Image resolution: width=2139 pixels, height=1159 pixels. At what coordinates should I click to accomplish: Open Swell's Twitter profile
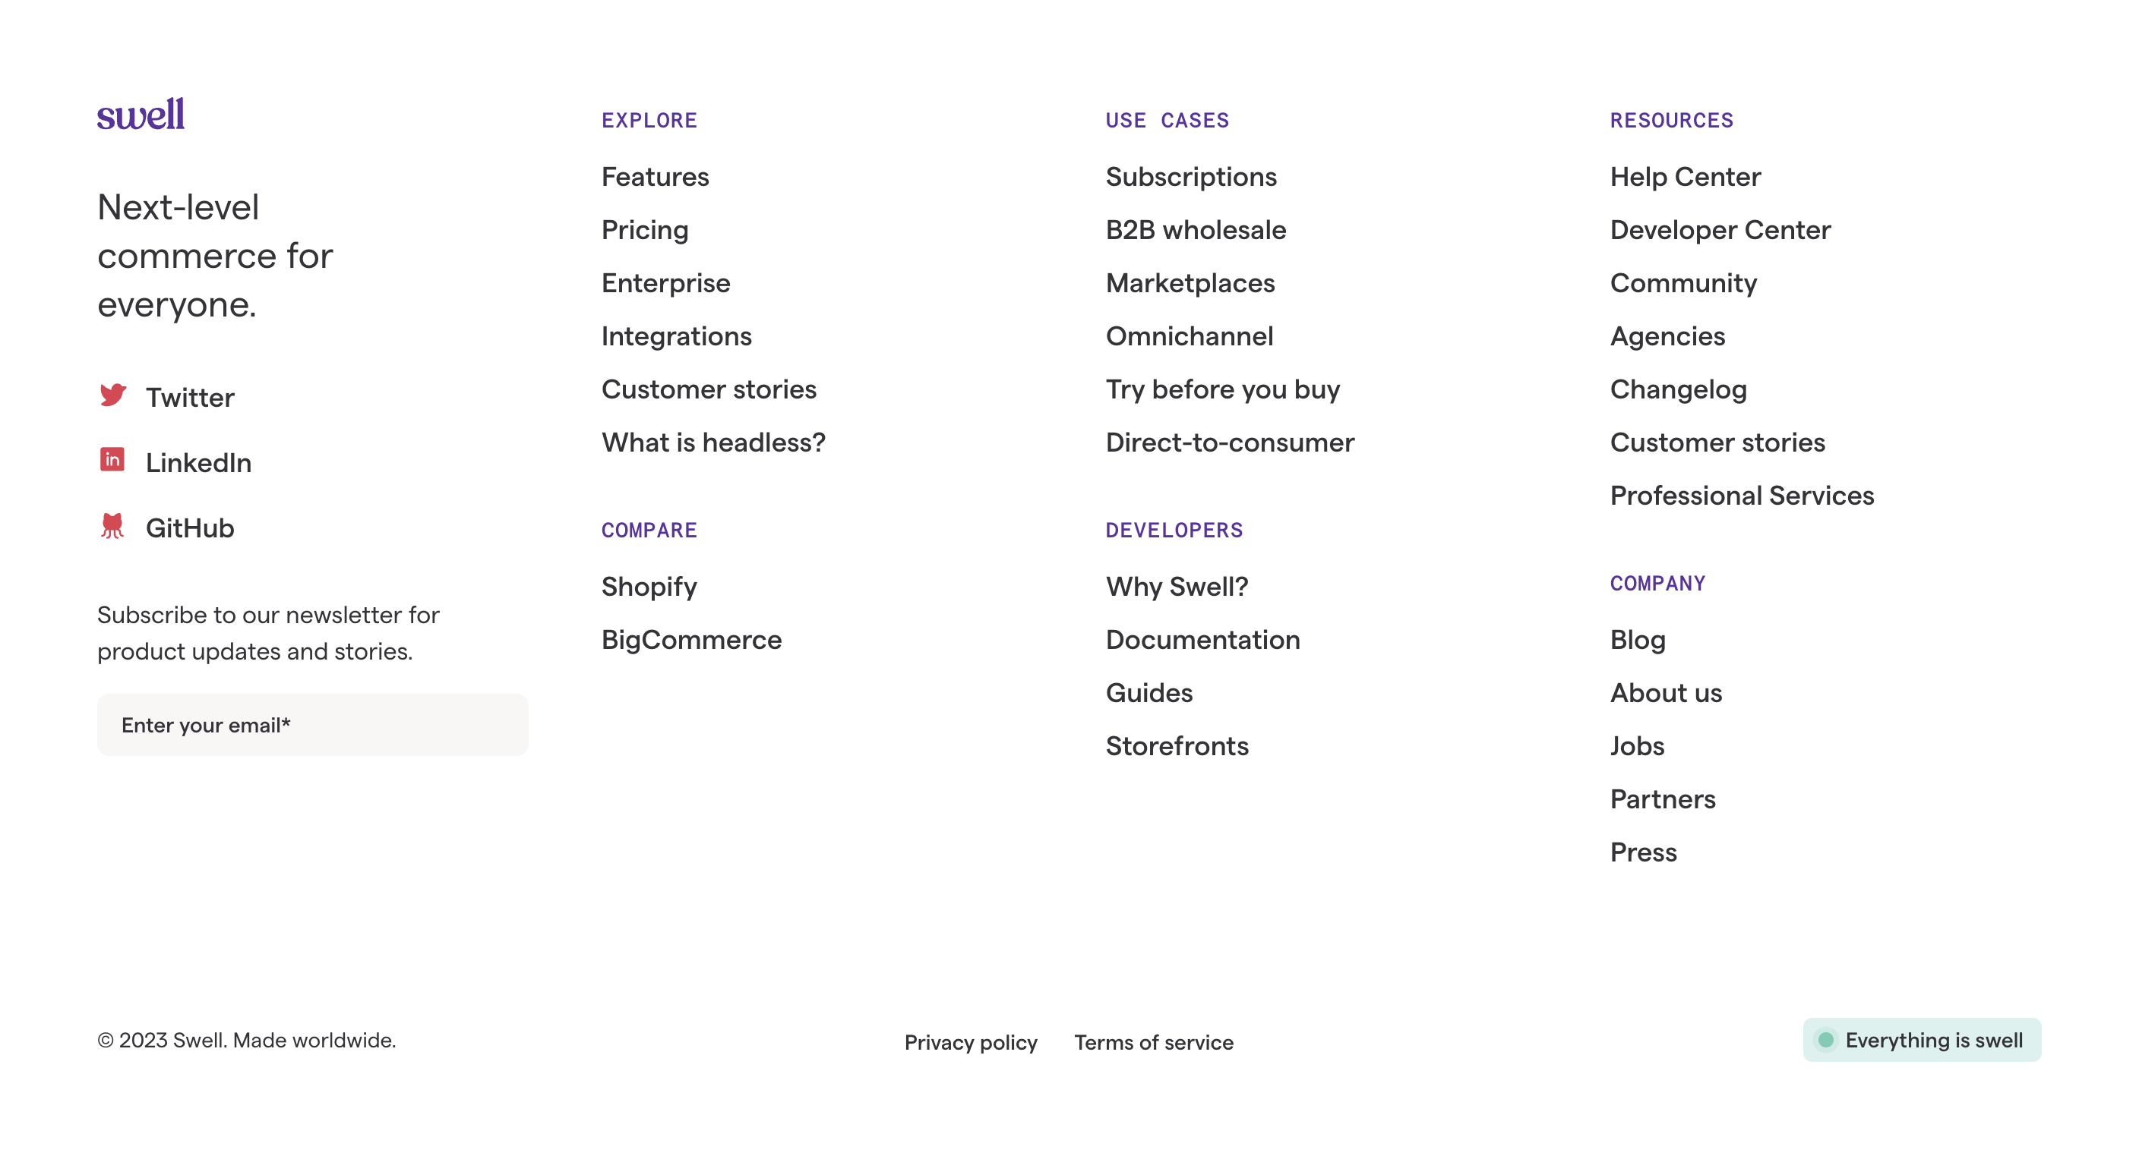coord(189,396)
